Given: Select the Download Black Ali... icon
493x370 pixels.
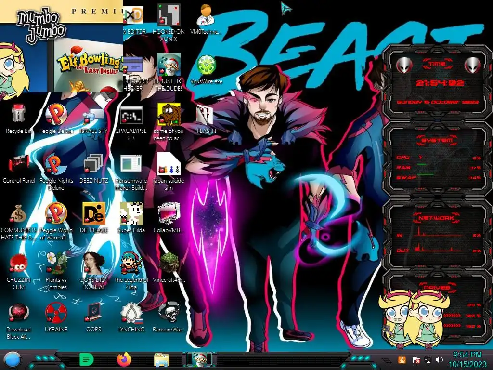Looking at the screenshot, I should [x=18, y=321].
